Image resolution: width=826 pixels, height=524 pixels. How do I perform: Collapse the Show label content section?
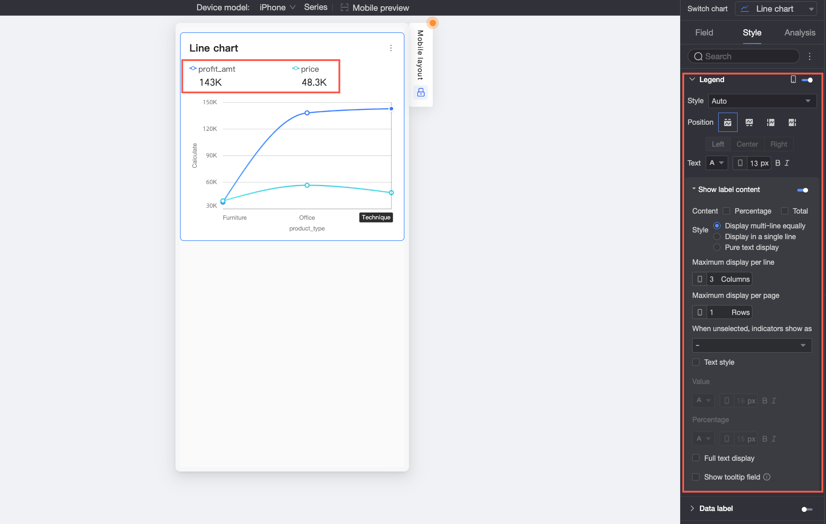[694, 189]
